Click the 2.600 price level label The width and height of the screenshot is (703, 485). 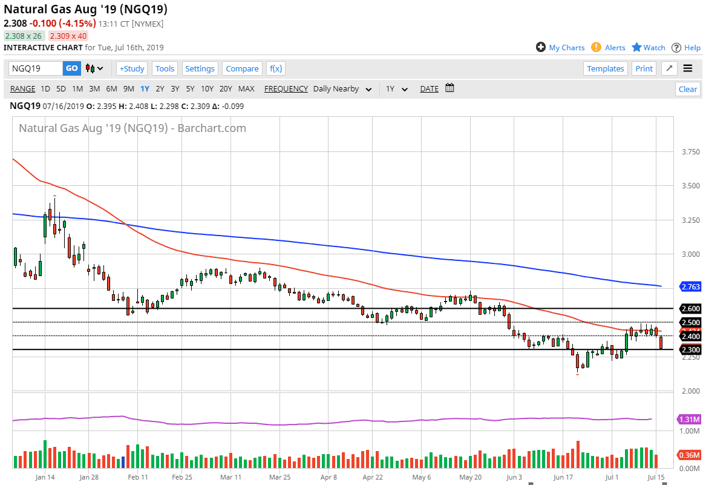click(690, 309)
